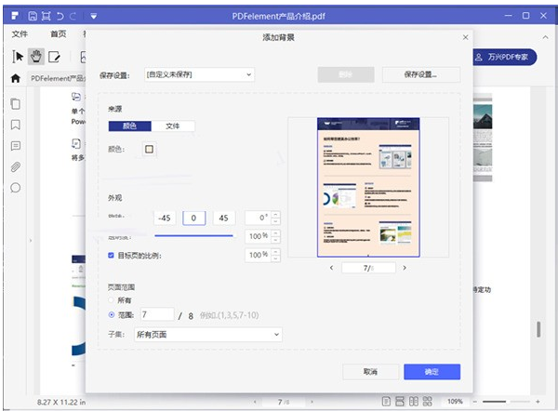Expand the 子集 所有页面 dropdown

click(207, 334)
